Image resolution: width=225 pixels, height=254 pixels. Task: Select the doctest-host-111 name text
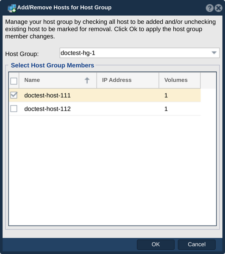(47, 95)
